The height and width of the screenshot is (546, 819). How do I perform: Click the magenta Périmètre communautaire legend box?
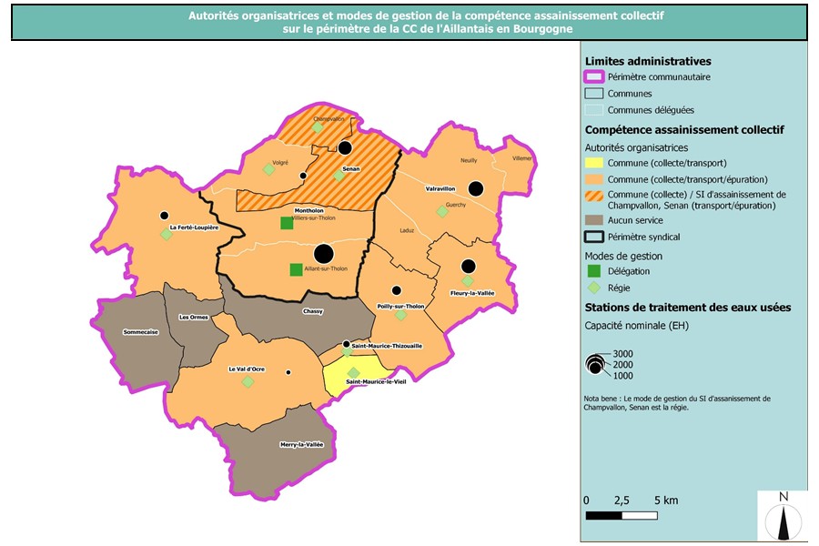594,76
